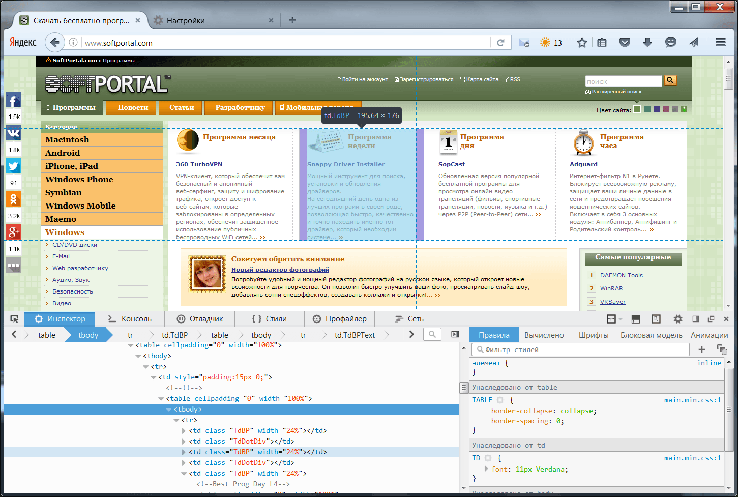Share page via the Odnoklassniki icon
The height and width of the screenshot is (497, 738).
click(13, 199)
